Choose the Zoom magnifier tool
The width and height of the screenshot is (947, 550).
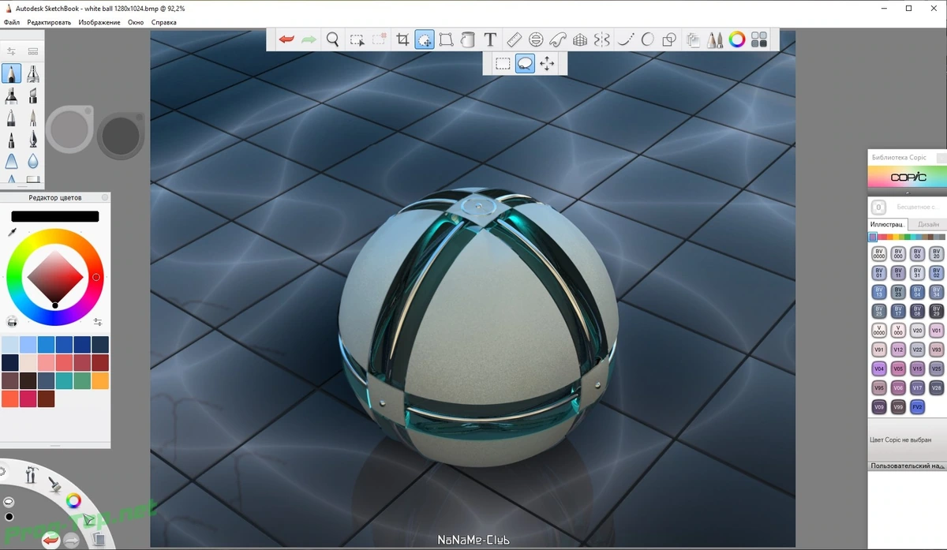coord(333,39)
